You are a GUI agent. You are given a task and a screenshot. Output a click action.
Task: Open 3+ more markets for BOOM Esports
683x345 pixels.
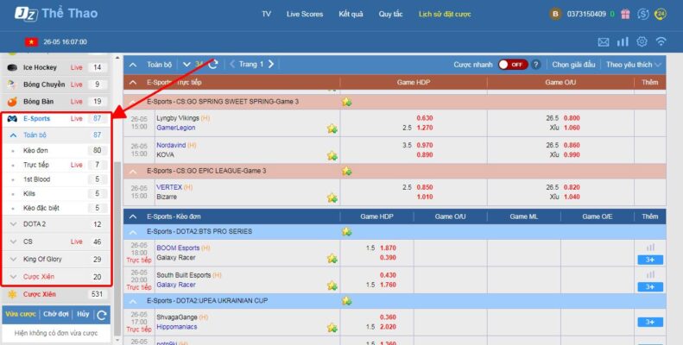650,260
